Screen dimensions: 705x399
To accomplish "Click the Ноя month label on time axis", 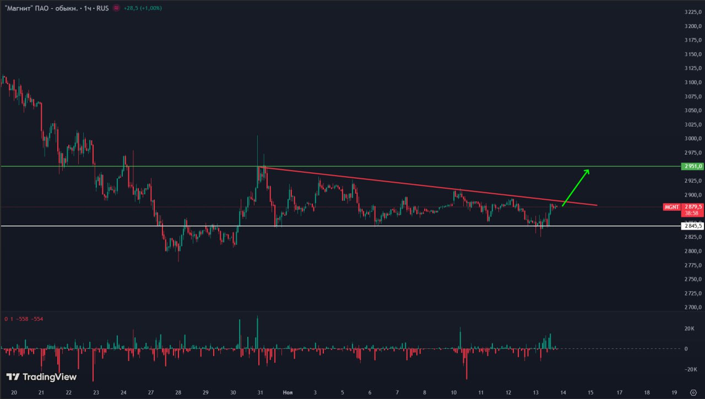I will tap(288, 392).
